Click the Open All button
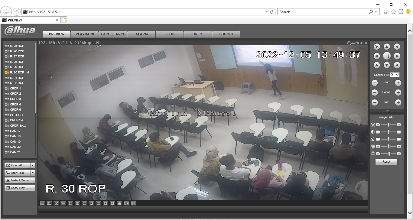This screenshot has height=220, width=413. coord(18,165)
